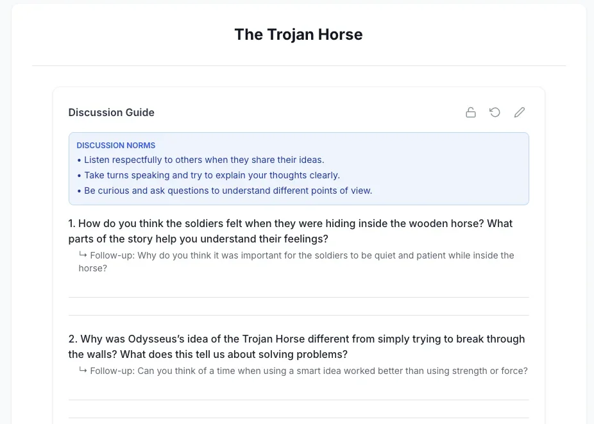
Task: Click the pencil edit icon
Action: [520, 112]
